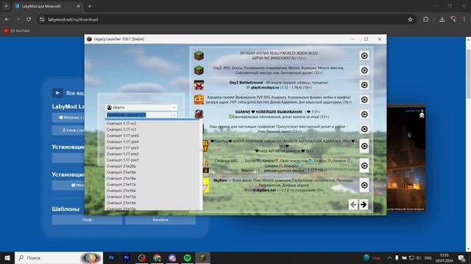The width and height of the screenshot is (471, 264).
Task: Open a new browser tab
Action: (x=90, y=6)
